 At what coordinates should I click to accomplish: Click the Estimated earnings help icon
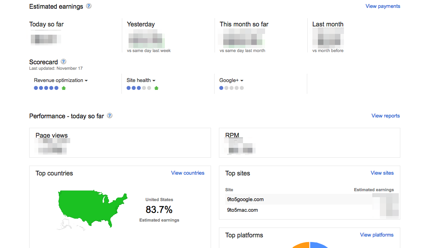tap(89, 6)
